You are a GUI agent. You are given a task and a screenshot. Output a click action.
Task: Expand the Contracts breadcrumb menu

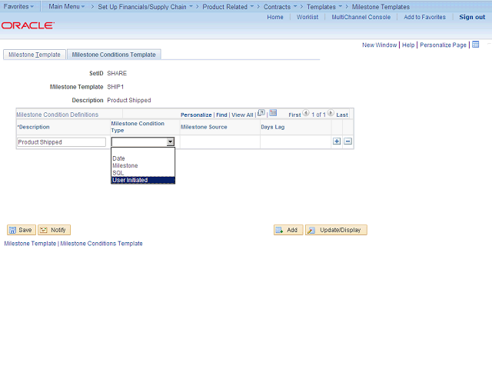(280, 7)
